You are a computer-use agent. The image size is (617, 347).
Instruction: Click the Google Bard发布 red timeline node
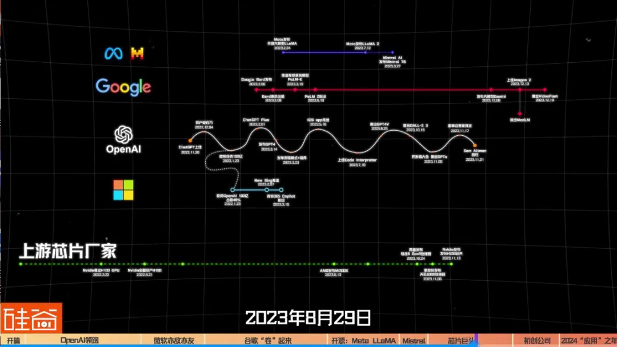pos(255,90)
